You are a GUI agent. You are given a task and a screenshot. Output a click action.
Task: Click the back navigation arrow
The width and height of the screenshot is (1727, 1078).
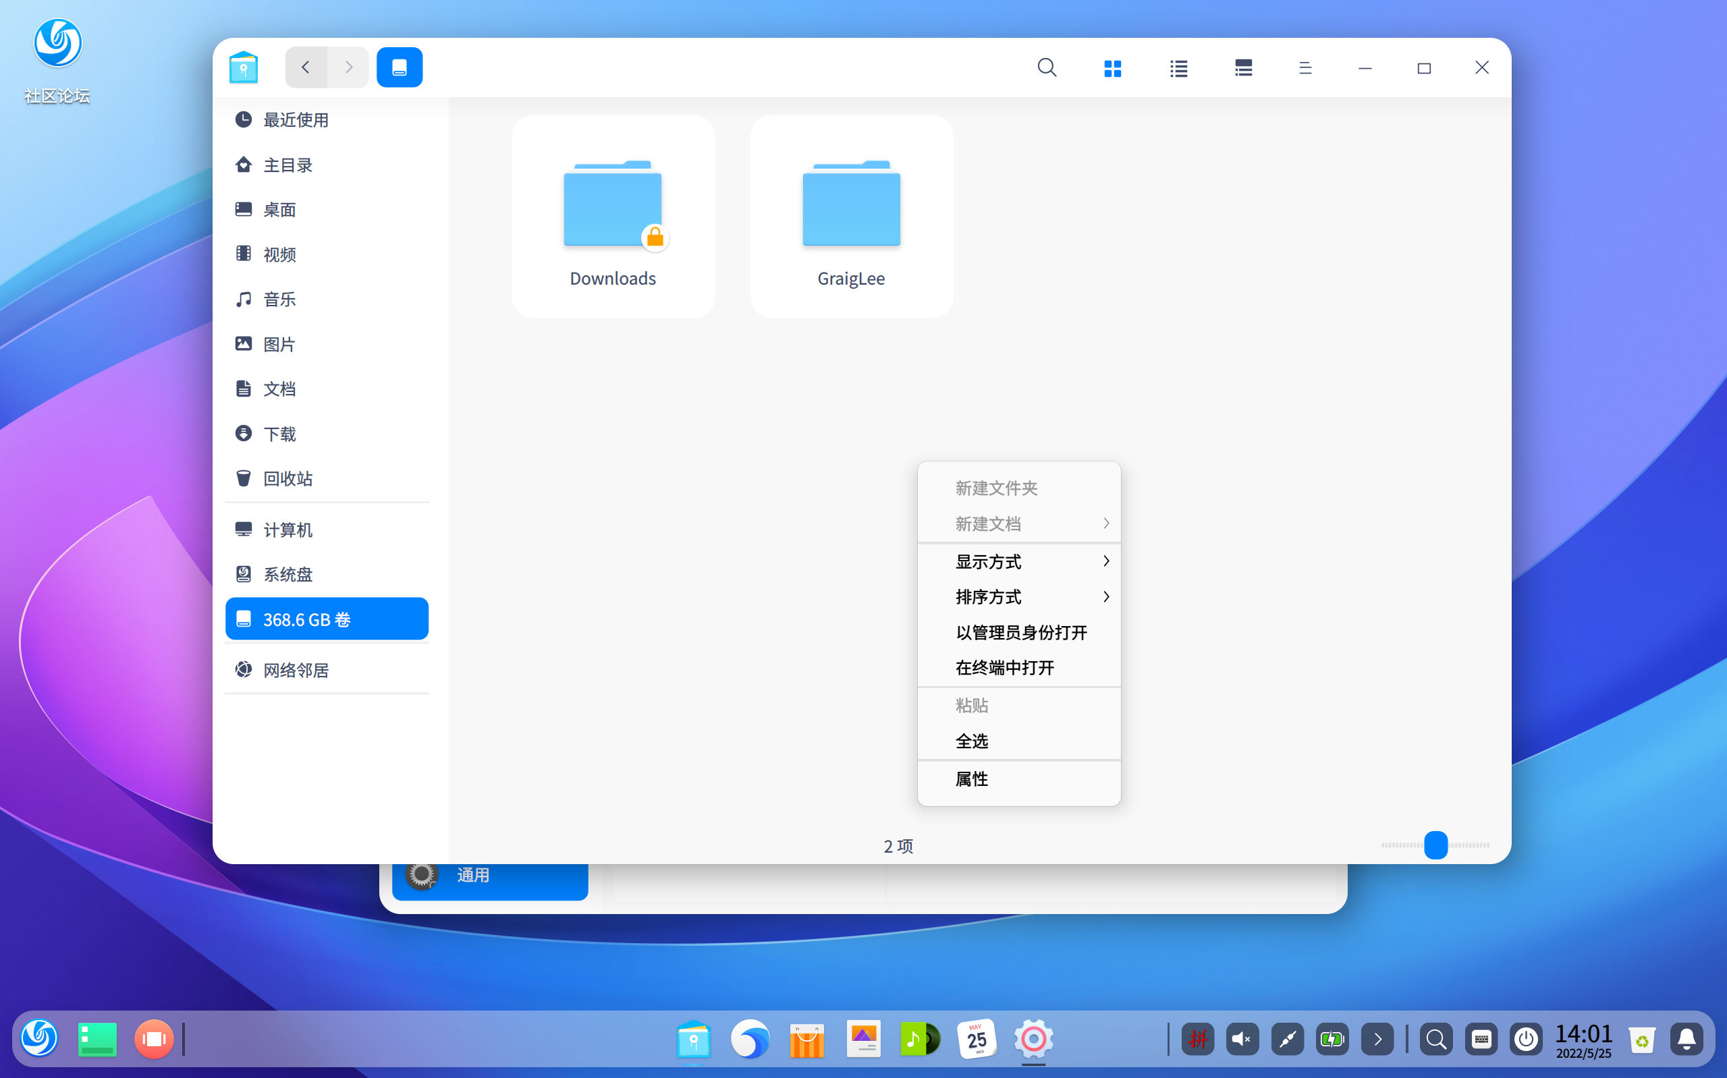click(x=305, y=67)
